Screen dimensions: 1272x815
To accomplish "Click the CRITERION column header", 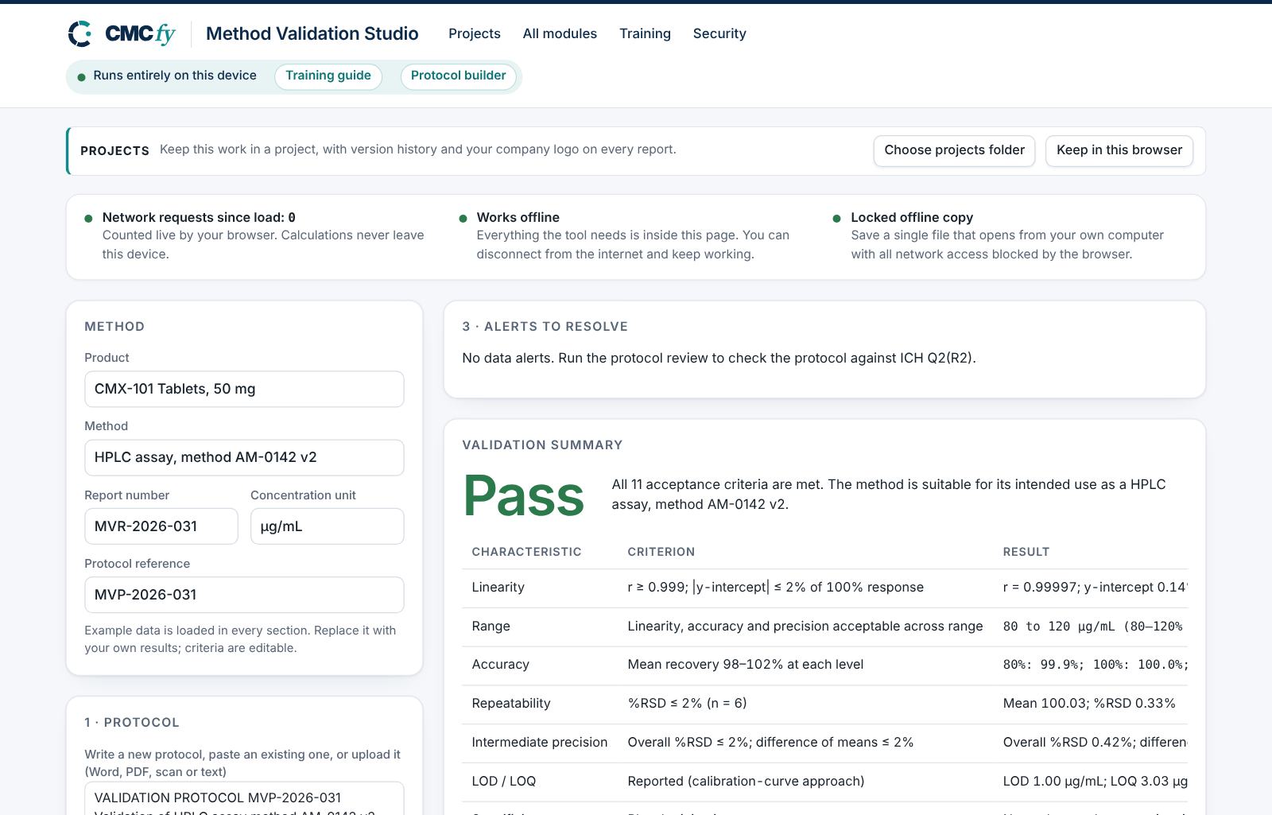I will [661, 552].
